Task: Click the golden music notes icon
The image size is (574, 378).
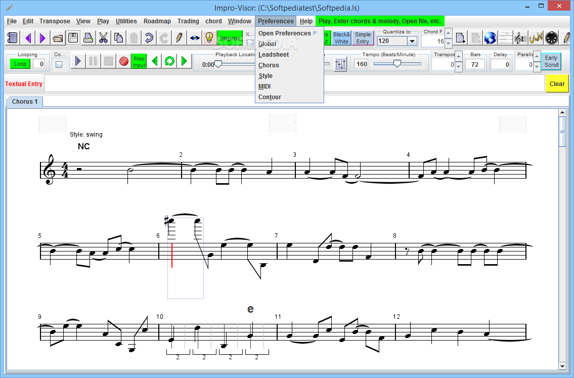Action: [x=536, y=38]
